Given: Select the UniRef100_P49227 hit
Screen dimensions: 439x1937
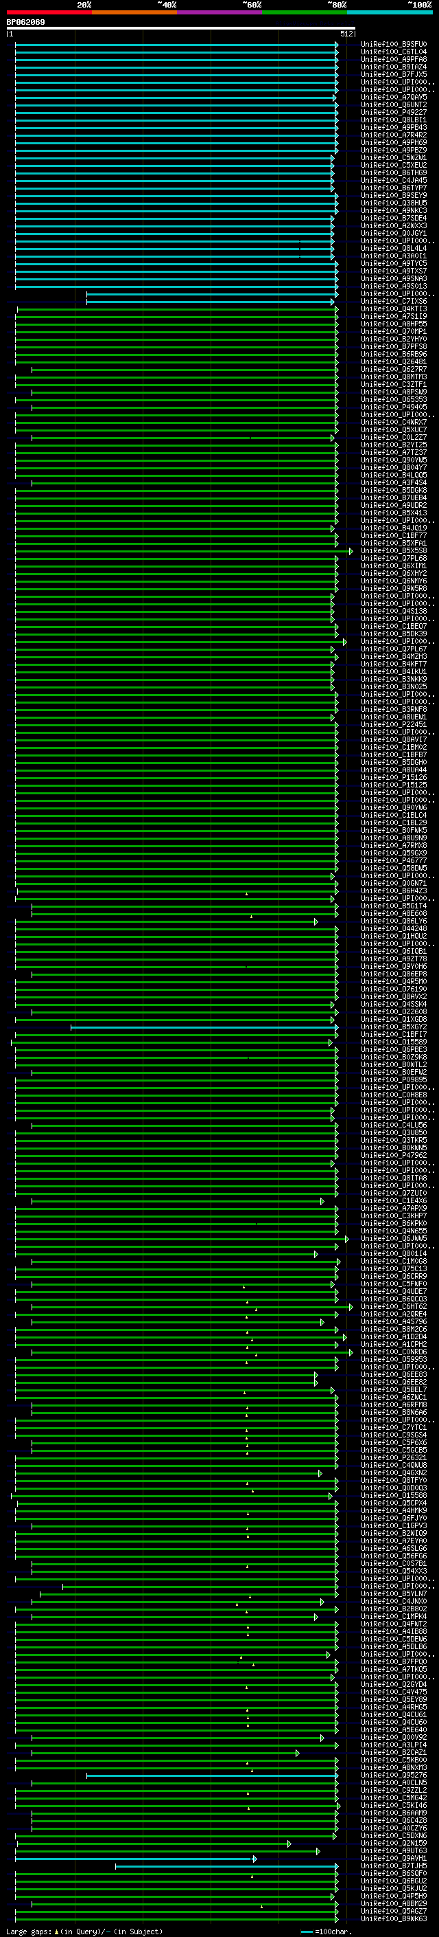Looking at the screenshot, I should (393, 112).
